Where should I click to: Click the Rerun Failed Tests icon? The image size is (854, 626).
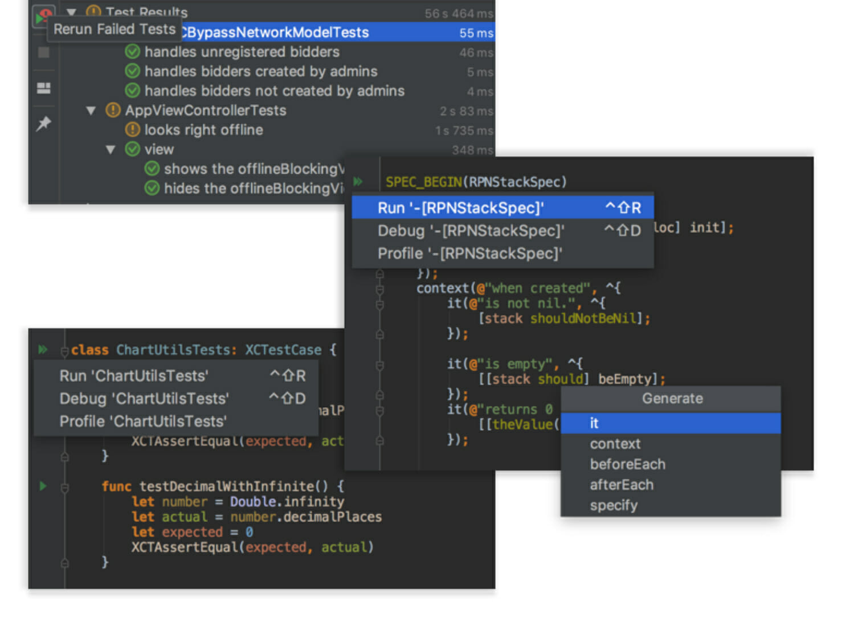tap(42, 16)
